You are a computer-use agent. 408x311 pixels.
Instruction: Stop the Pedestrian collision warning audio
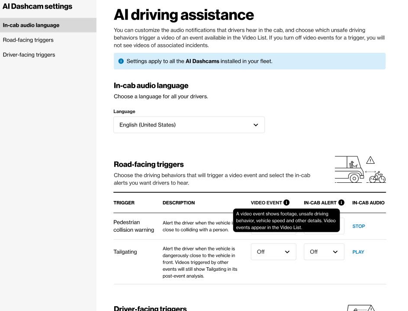click(359, 227)
